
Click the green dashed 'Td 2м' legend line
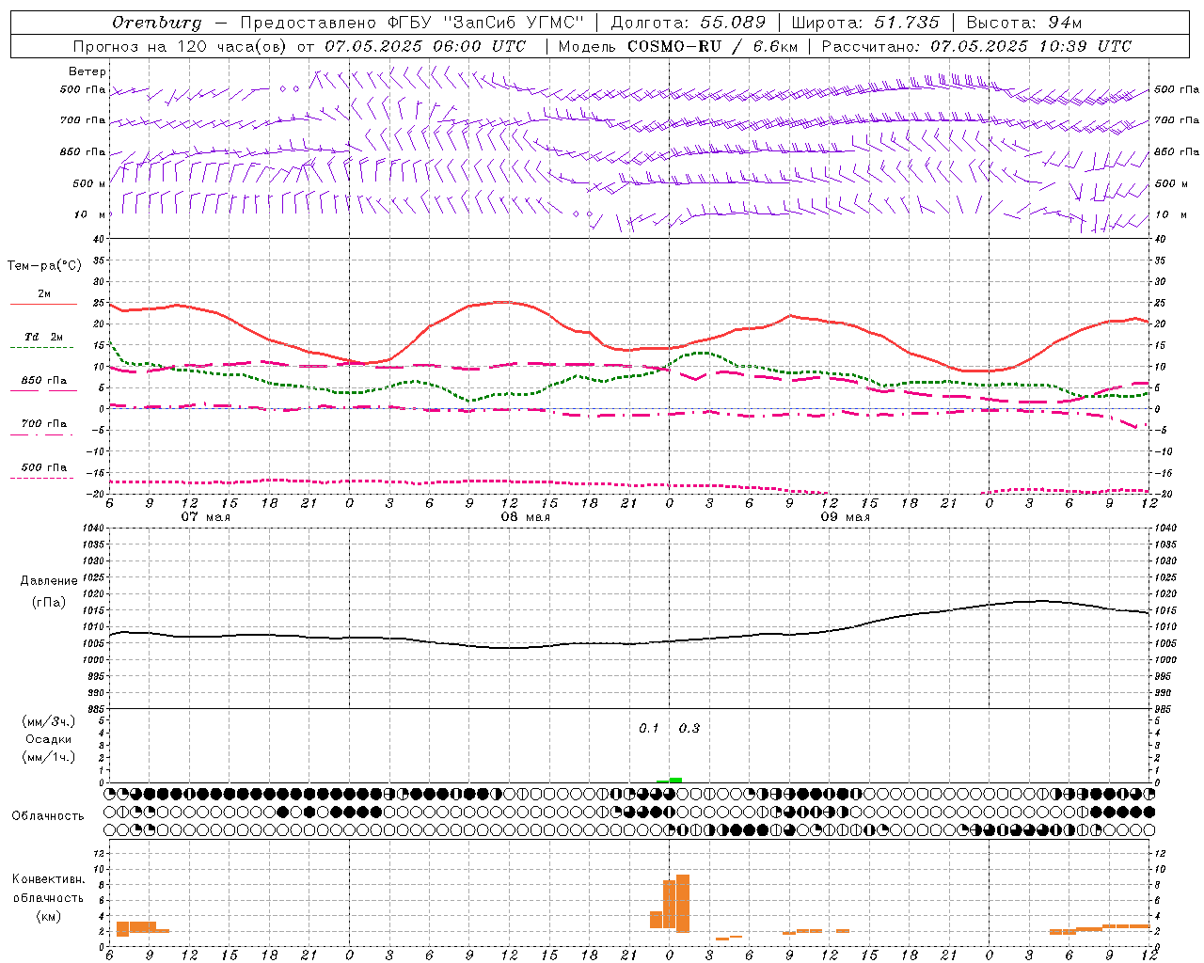coord(41,347)
